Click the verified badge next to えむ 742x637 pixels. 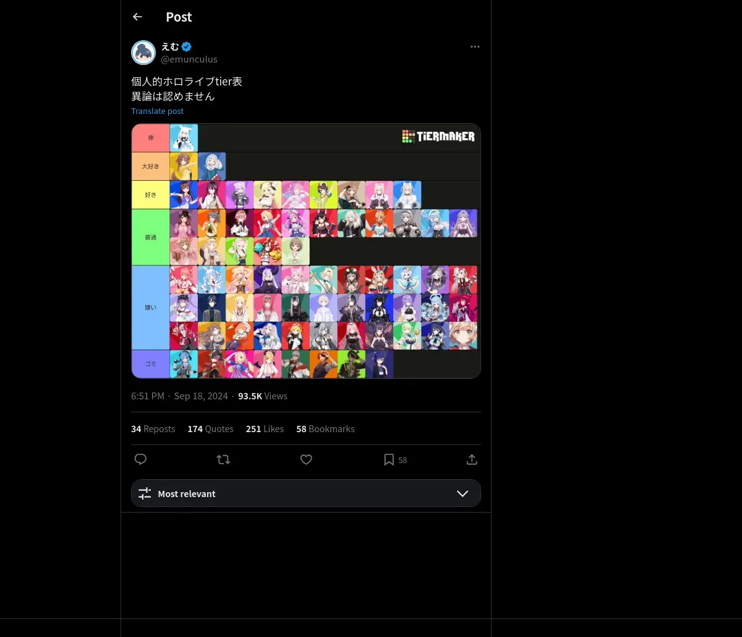pos(186,46)
